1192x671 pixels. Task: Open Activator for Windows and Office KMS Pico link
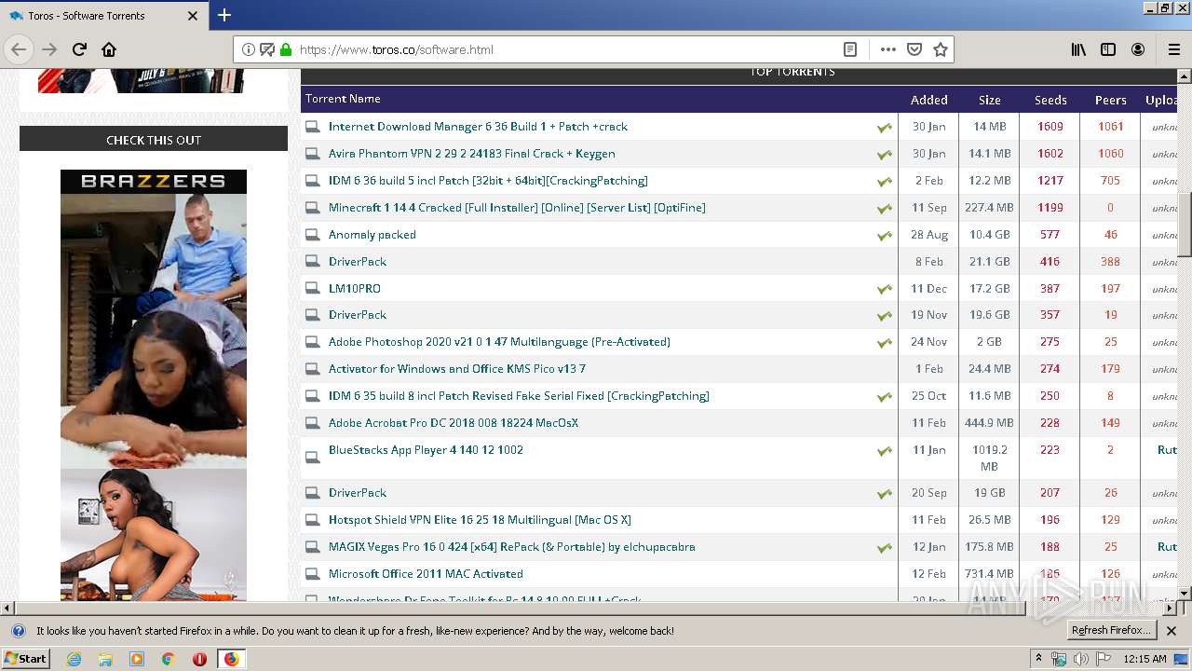[457, 369]
